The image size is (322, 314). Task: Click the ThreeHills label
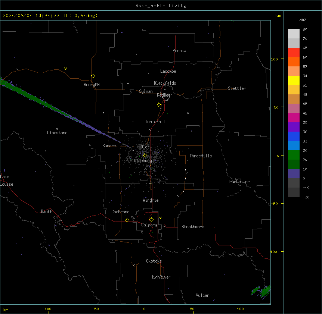[x=201, y=156]
